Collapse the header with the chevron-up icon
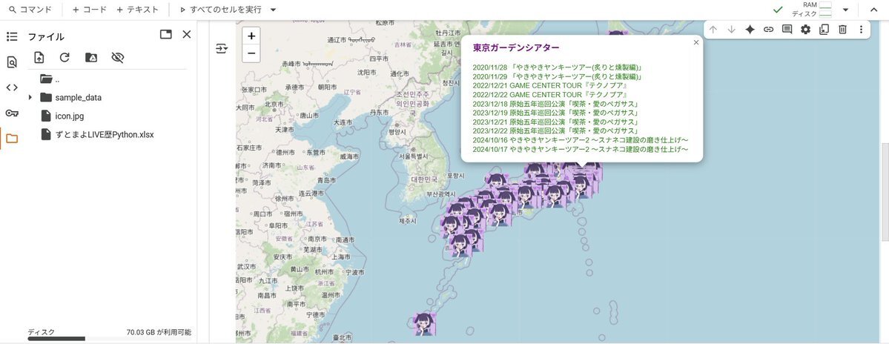The height and width of the screenshot is (344, 889). 873,10
